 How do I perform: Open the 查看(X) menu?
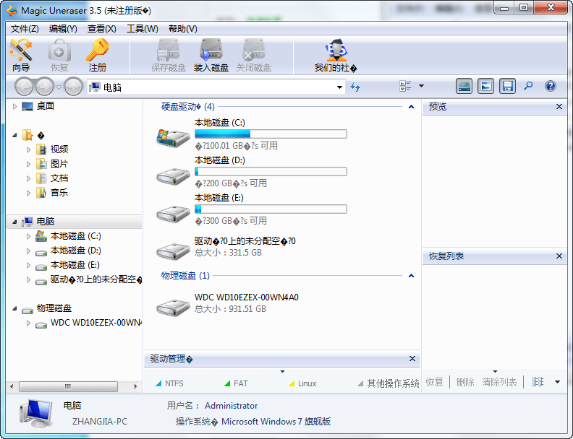tap(101, 29)
